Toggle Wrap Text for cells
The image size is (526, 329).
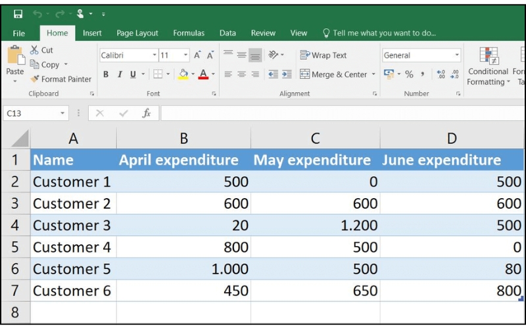[323, 55]
